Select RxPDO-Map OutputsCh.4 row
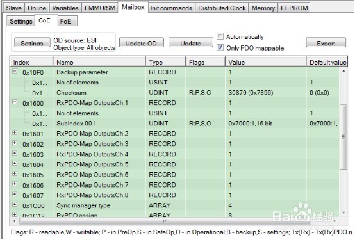355x240 pixels. point(175,154)
